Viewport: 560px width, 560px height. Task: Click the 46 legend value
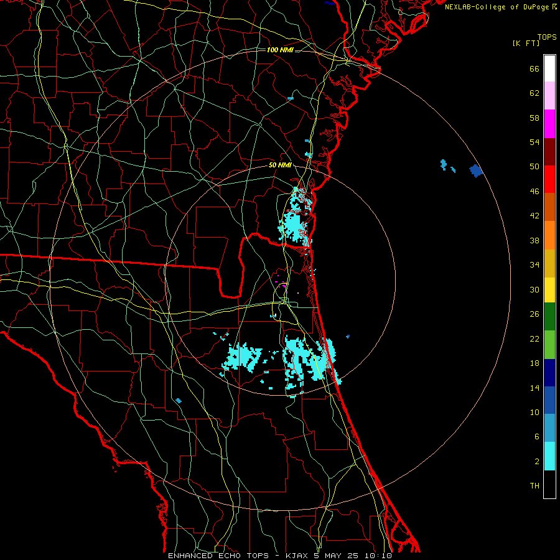pos(534,192)
